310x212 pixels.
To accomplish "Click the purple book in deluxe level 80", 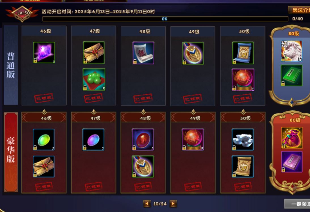I will coord(292,162).
